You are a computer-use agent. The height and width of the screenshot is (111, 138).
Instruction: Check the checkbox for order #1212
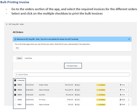(x=15, y=100)
